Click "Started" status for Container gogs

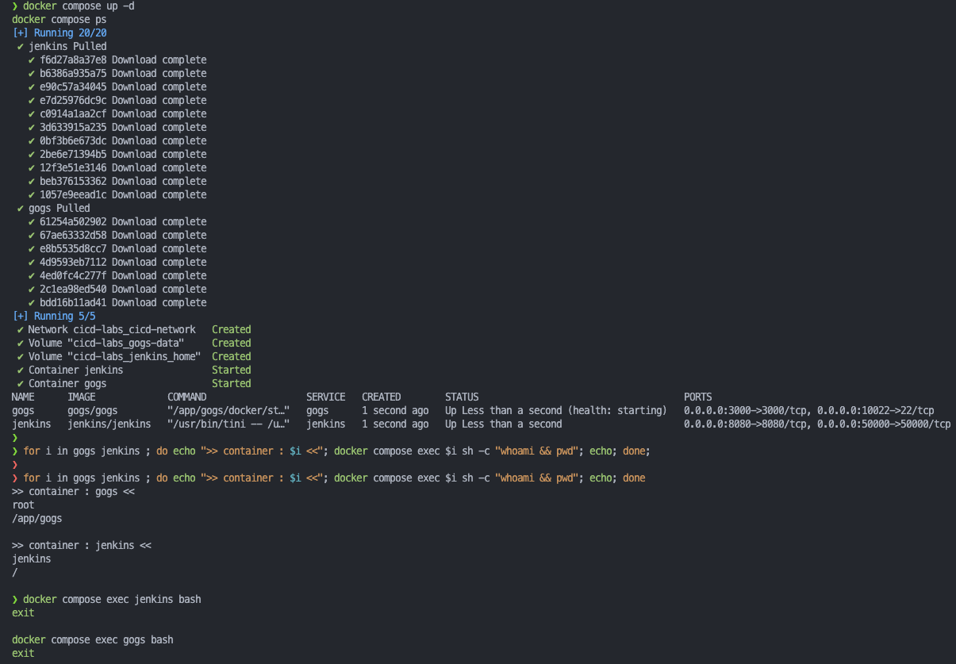[232, 383]
